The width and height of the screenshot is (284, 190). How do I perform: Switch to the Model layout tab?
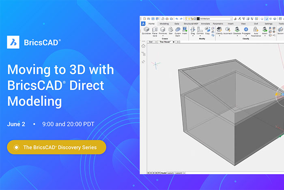[x=164, y=173]
